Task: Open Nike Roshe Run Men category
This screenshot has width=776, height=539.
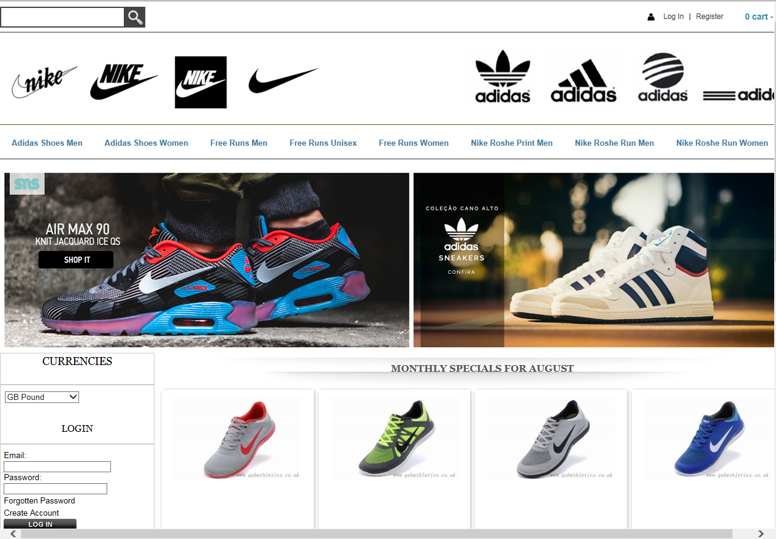Action: tap(614, 143)
